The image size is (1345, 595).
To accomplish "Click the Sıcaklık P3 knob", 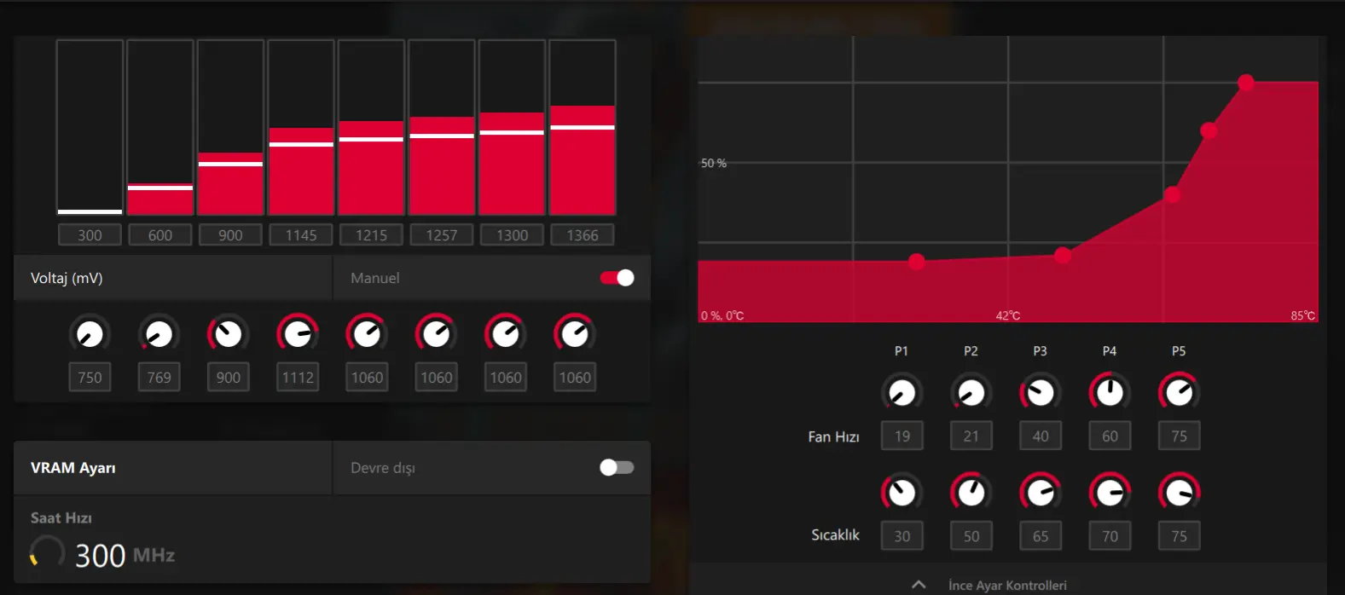I will pos(1041,492).
